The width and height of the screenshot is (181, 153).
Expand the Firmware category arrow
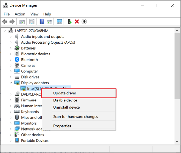(11, 100)
